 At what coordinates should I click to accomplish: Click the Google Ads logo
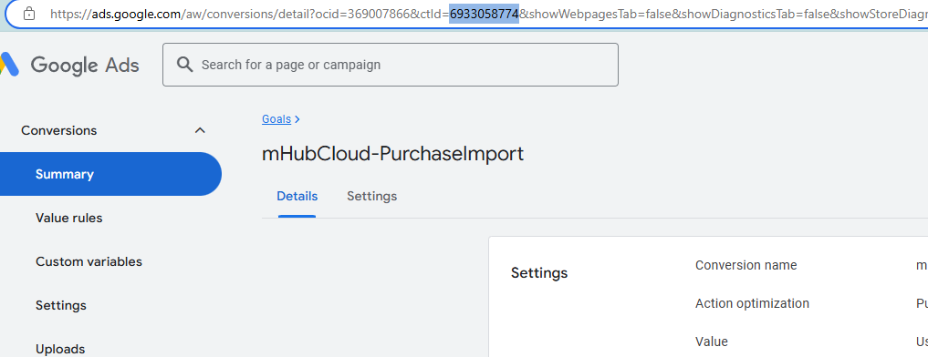(x=70, y=65)
